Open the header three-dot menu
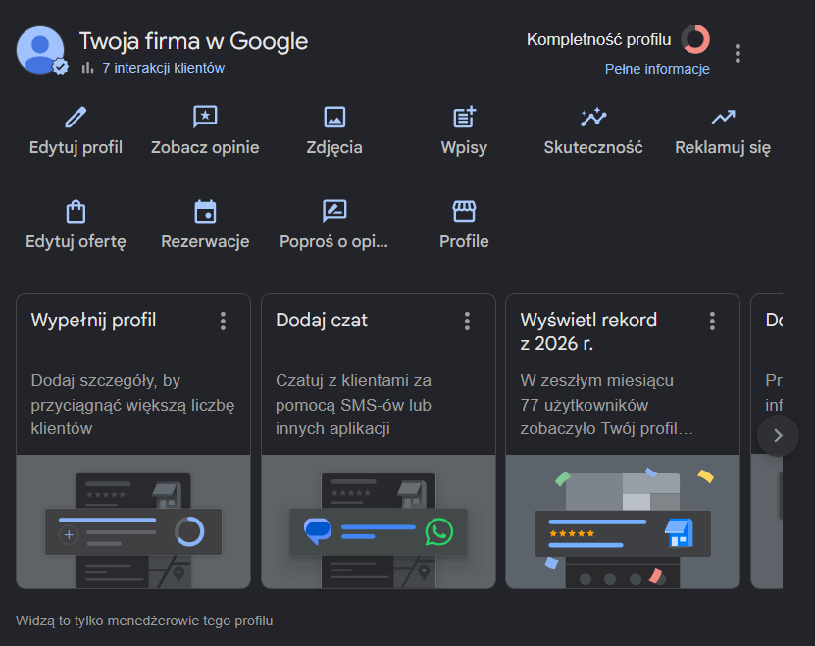The height and width of the screenshot is (646, 815). coord(738,54)
